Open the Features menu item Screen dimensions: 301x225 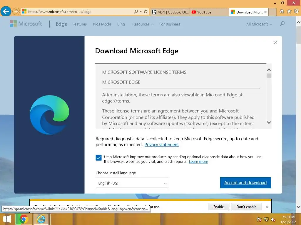point(79,24)
